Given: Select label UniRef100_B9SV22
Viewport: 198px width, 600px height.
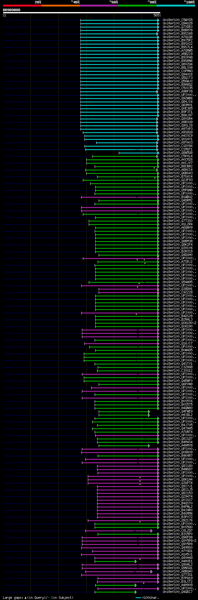Looking at the screenshot, I should (x=178, y=44).
